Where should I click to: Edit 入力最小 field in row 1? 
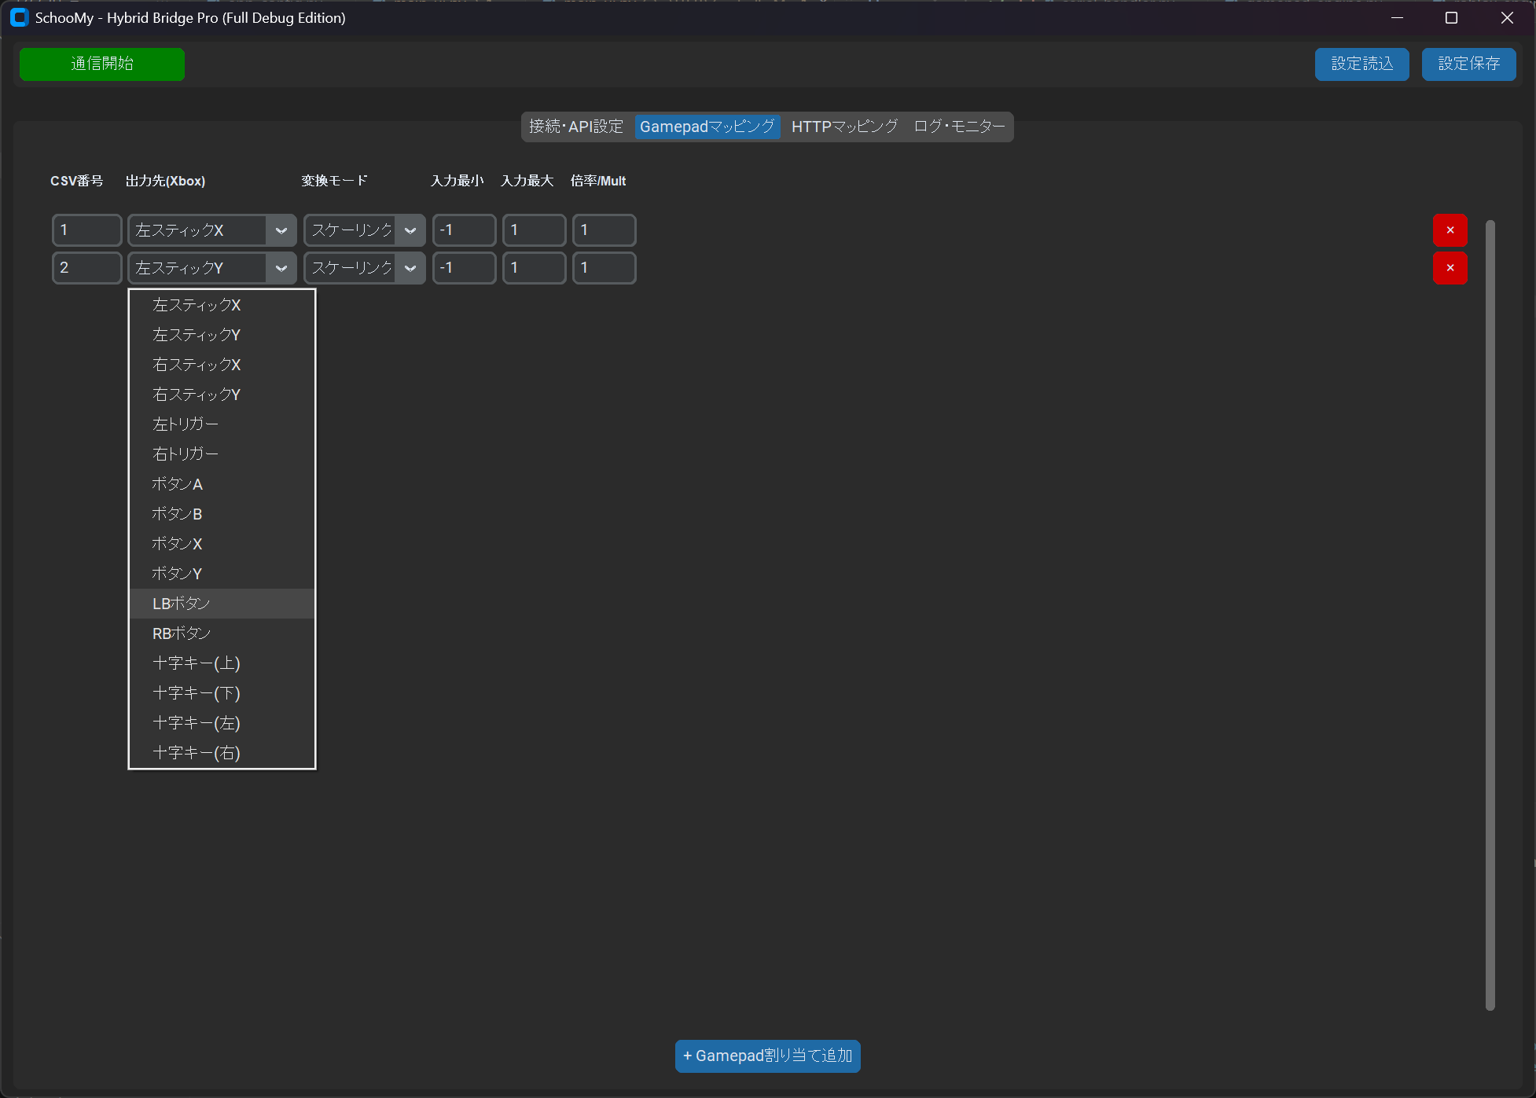click(x=465, y=230)
